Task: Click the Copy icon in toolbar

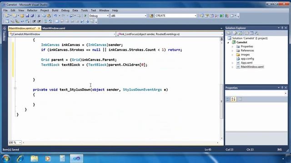Action: coord(44,16)
